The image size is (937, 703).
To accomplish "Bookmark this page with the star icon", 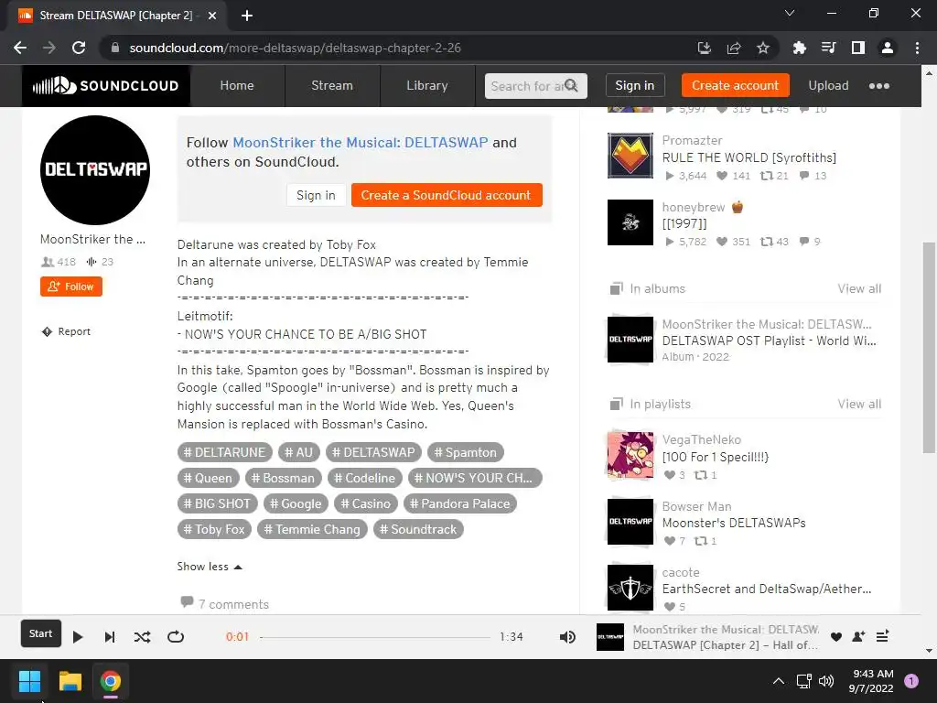I will (763, 48).
